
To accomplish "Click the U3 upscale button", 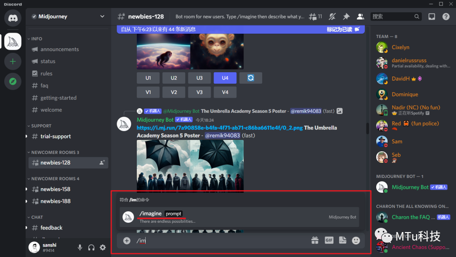I will pyautogui.click(x=199, y=78).
